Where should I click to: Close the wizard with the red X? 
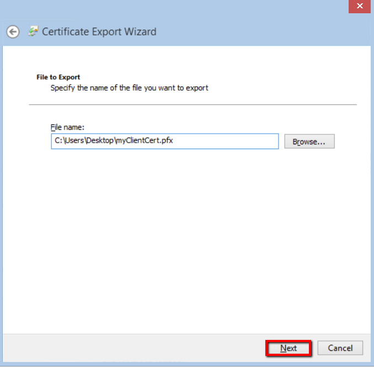(359, 7)
